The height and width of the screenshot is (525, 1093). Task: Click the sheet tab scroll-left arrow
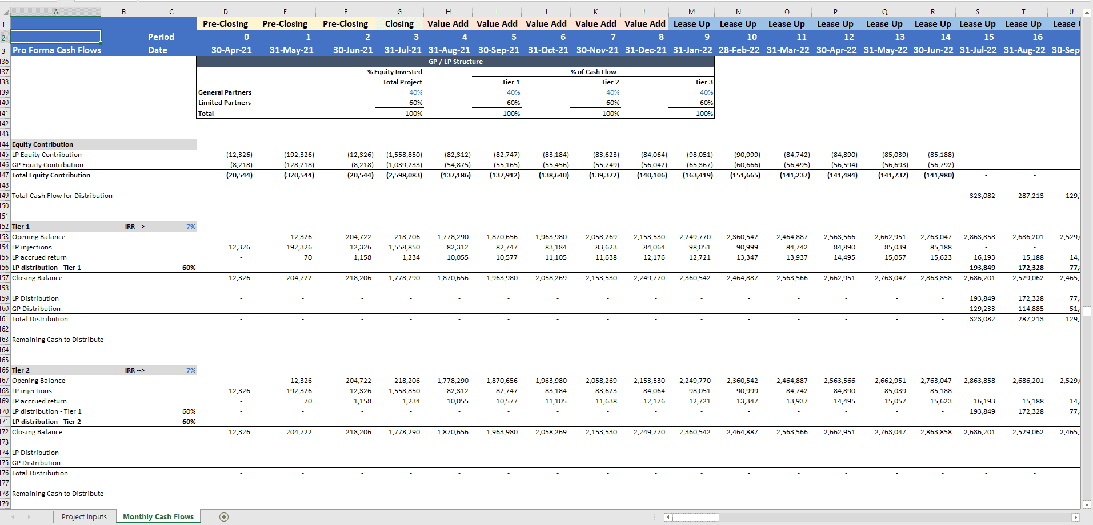(x=13, y=517)
